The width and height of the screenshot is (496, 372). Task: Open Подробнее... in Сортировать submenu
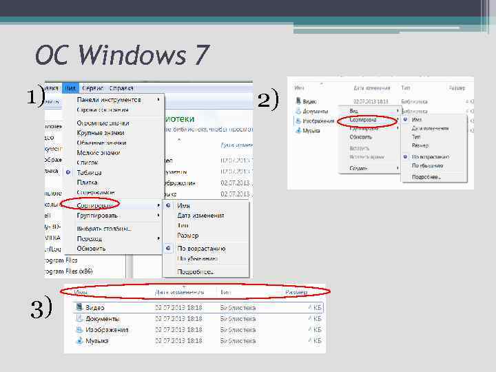196,271
